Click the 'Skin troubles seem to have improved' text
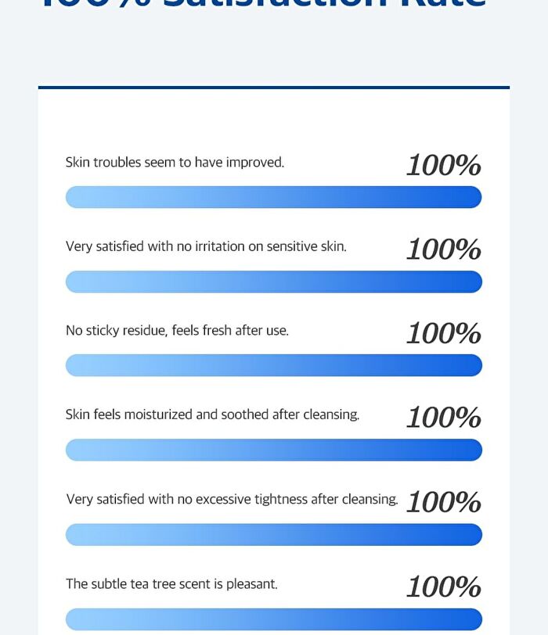This screenshot has height=635, width=548. (175, 163)
